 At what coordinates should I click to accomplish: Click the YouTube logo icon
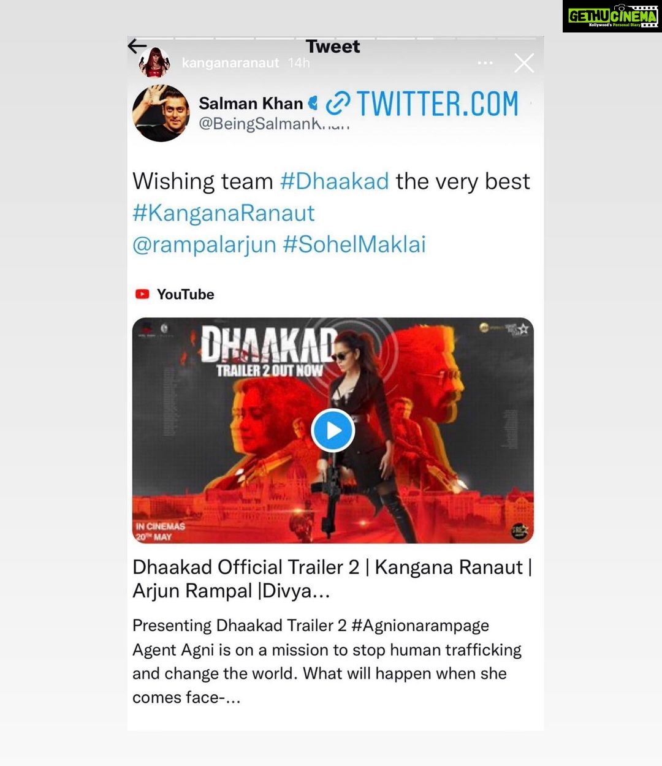click(x=142, y=294)
